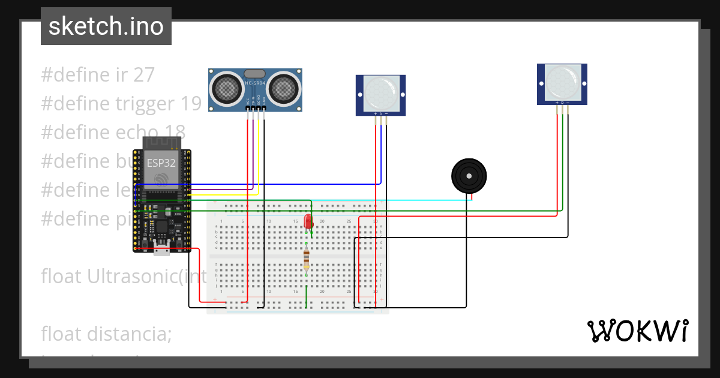This screenshot has width=720, height=378.
Task: Click the red LED on breadboard
Action: pyautogui.click(x=308, y=221)
